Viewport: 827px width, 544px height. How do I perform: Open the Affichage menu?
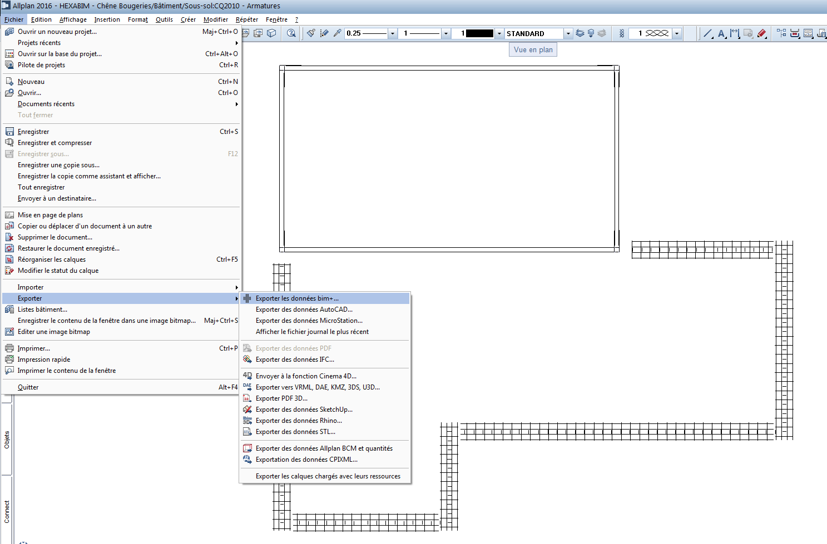pos(73,19)
